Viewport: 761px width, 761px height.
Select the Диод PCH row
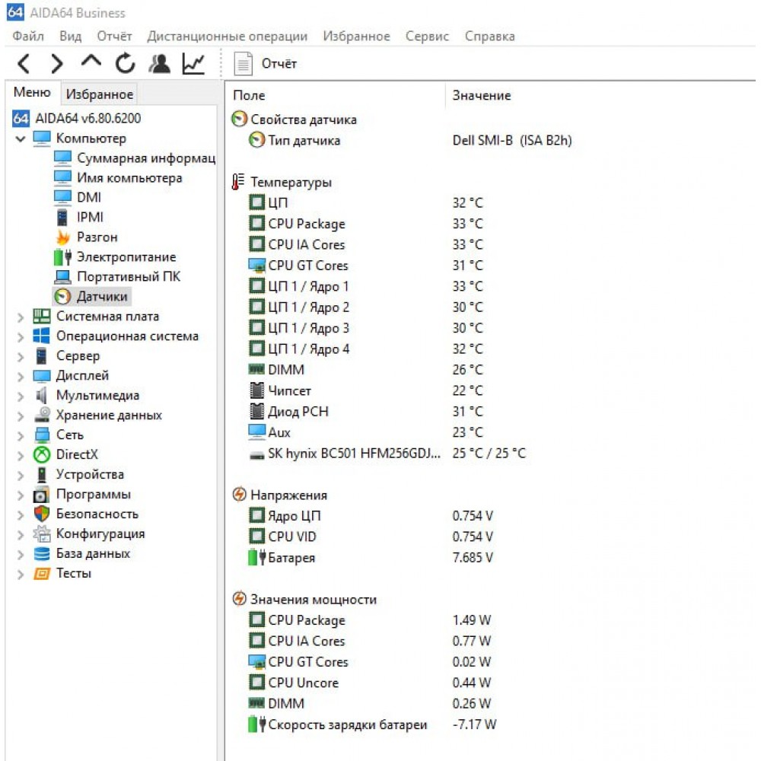(x=367, y=412)
